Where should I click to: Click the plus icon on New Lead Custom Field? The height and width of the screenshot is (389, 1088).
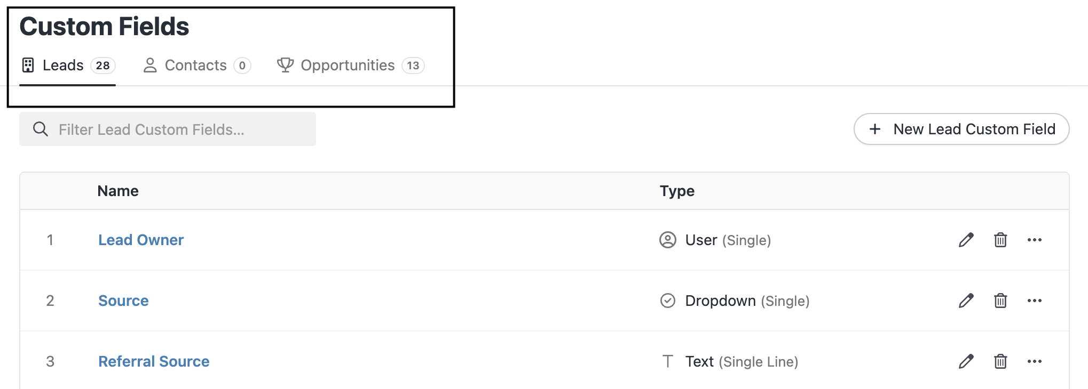pos(875,129)
